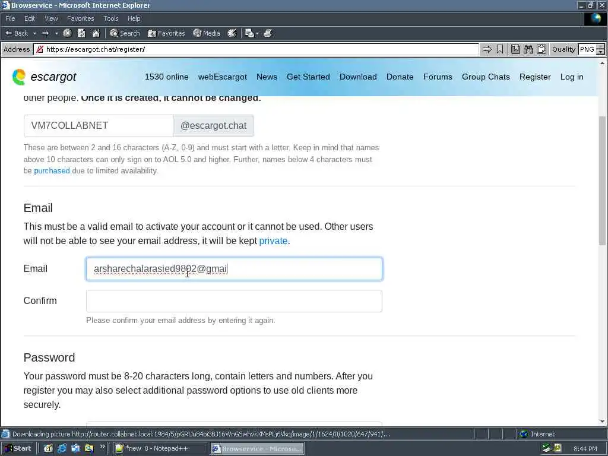Image resolution: width=608 pixels, height=456 pixels.
Task: Click the yellow system tray icon
Action: click(x=558, y=449)
